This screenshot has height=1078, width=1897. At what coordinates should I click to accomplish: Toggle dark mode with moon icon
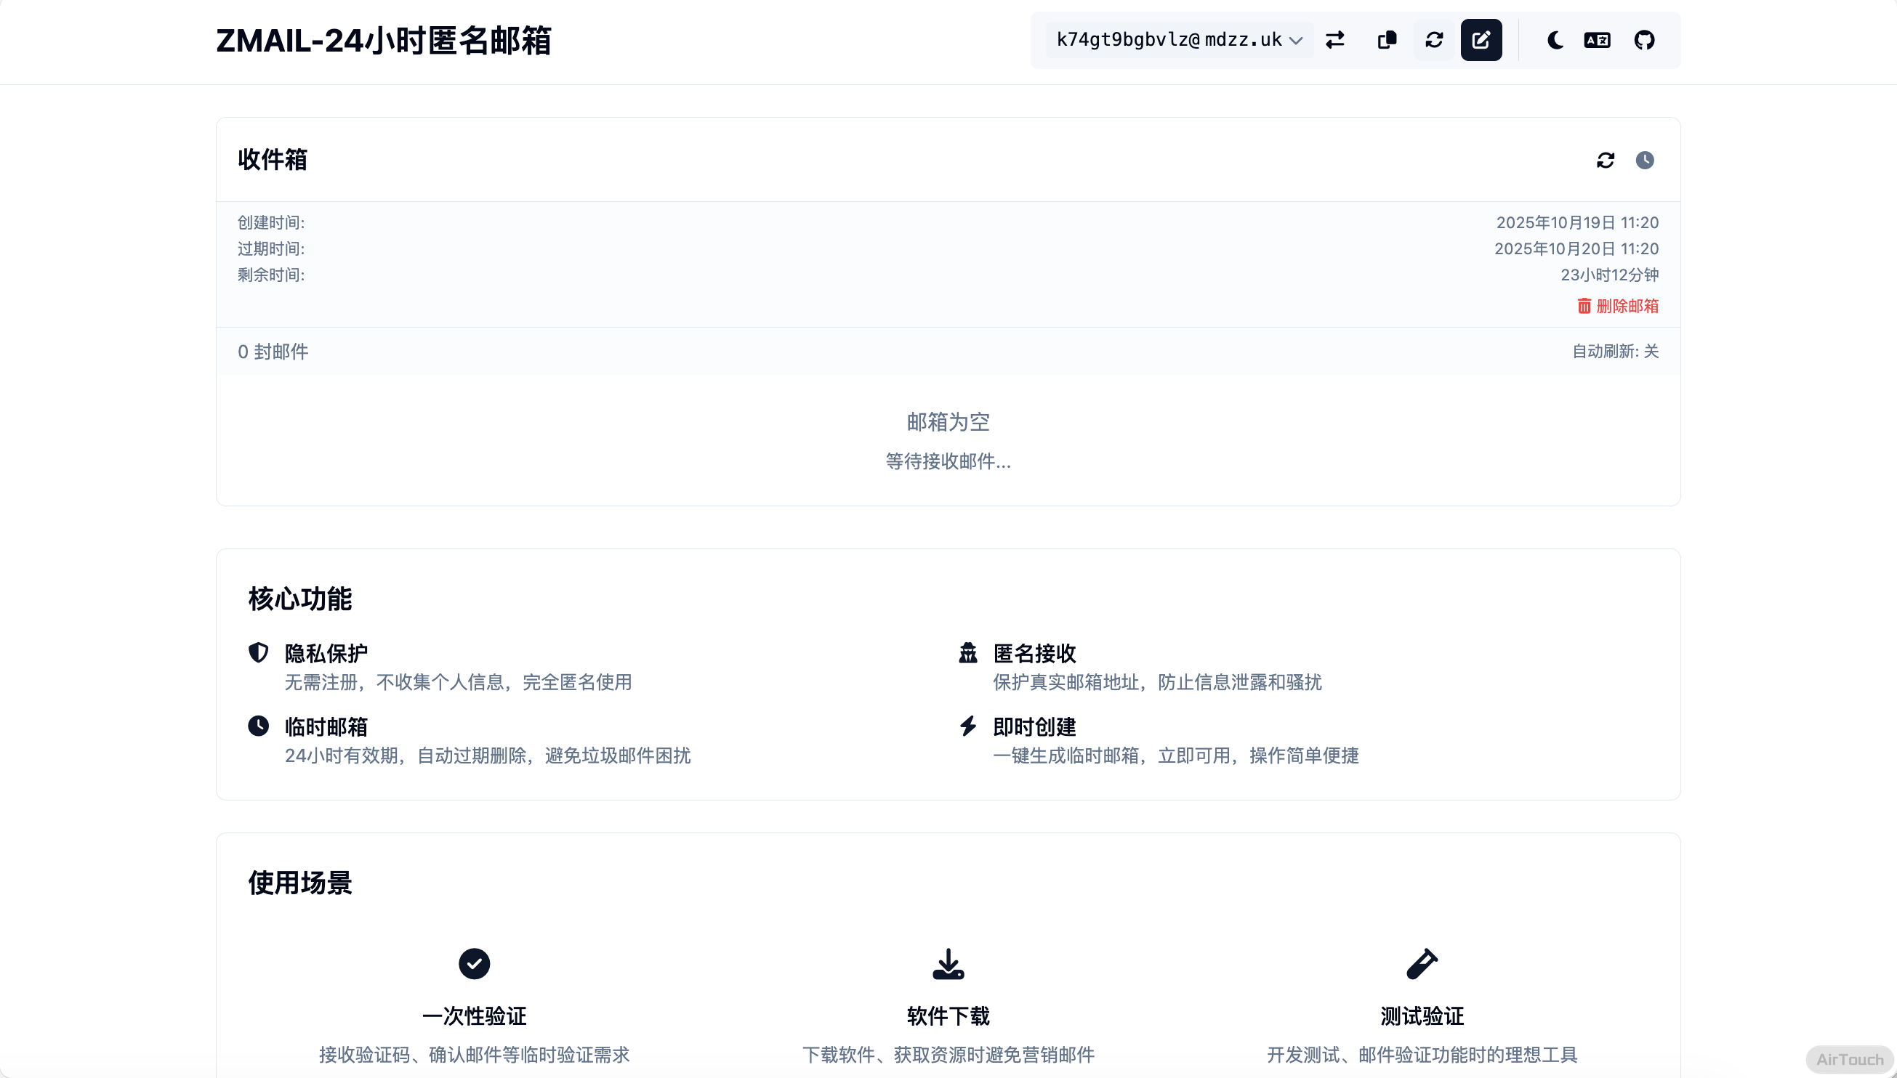[x=1555, y=40]
